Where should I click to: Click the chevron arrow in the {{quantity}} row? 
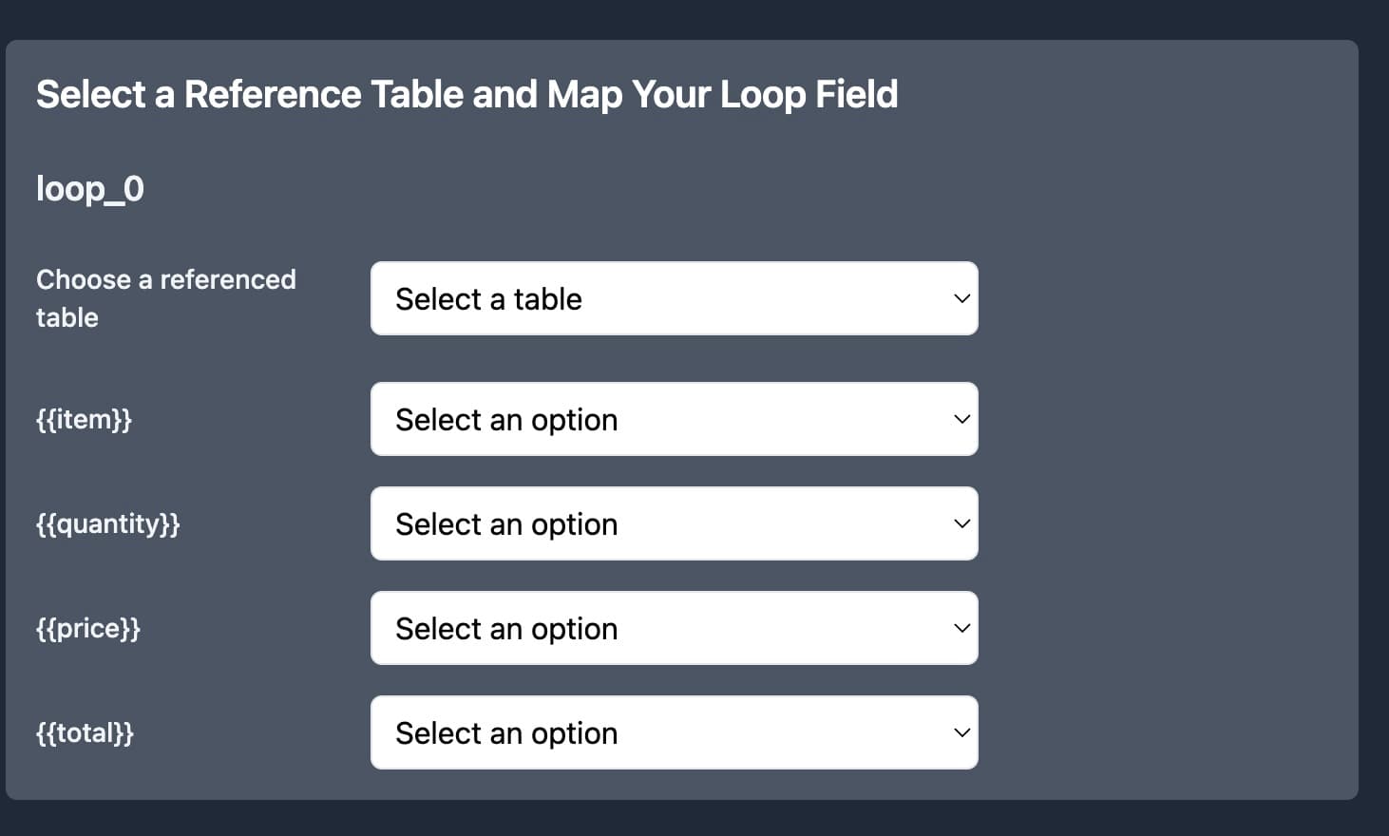961,523
